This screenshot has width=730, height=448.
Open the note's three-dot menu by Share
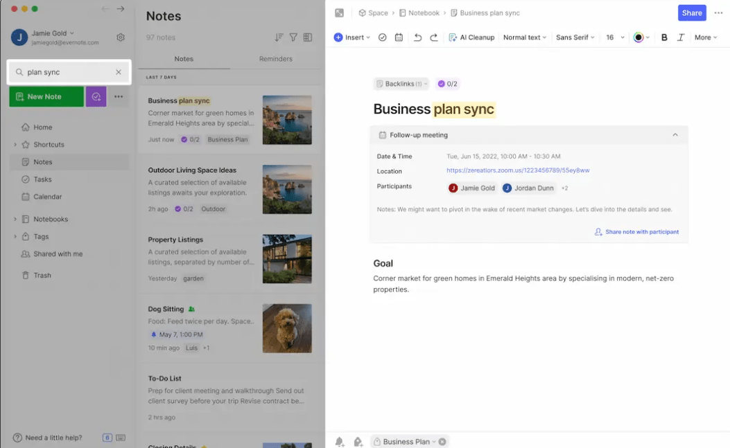pos(718,13)
